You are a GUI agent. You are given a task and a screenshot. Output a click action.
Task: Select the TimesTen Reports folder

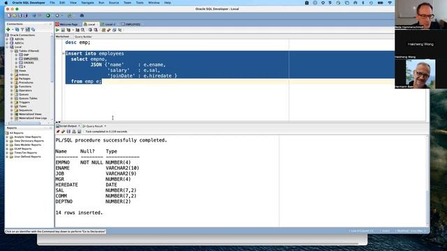pos(25,153)
